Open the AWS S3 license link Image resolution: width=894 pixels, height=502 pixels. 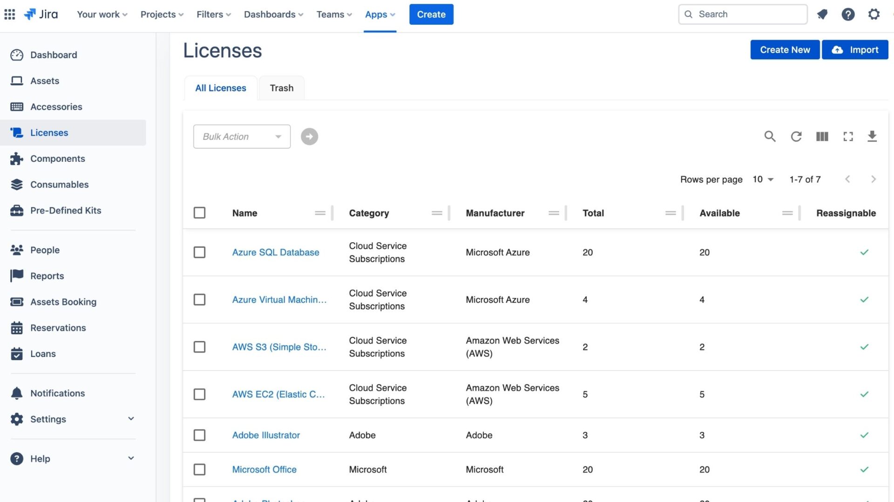(x=279, y=347)
